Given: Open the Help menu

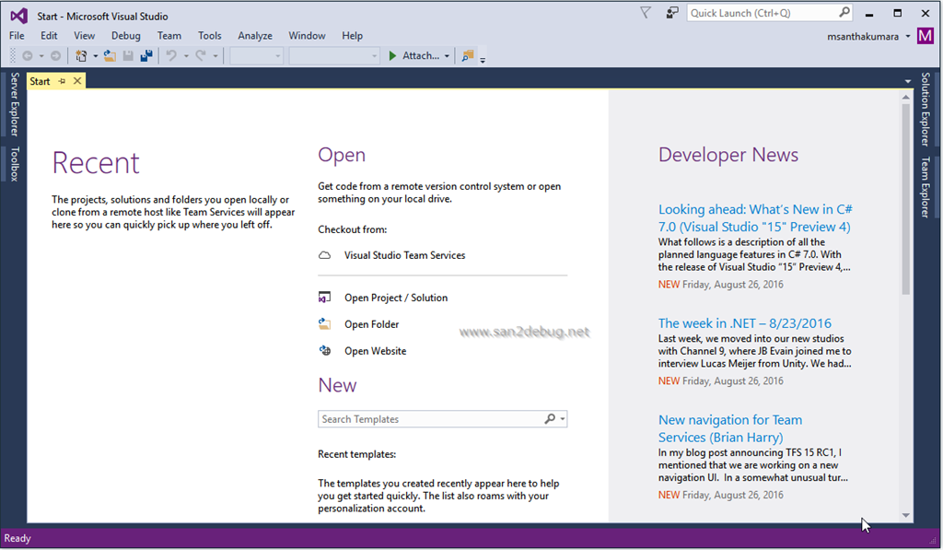Looking at the screenshot, I should pyautogui.click(x=353, y=36).
